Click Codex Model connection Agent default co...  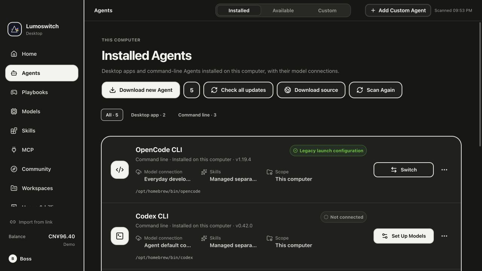click(168, 245)
